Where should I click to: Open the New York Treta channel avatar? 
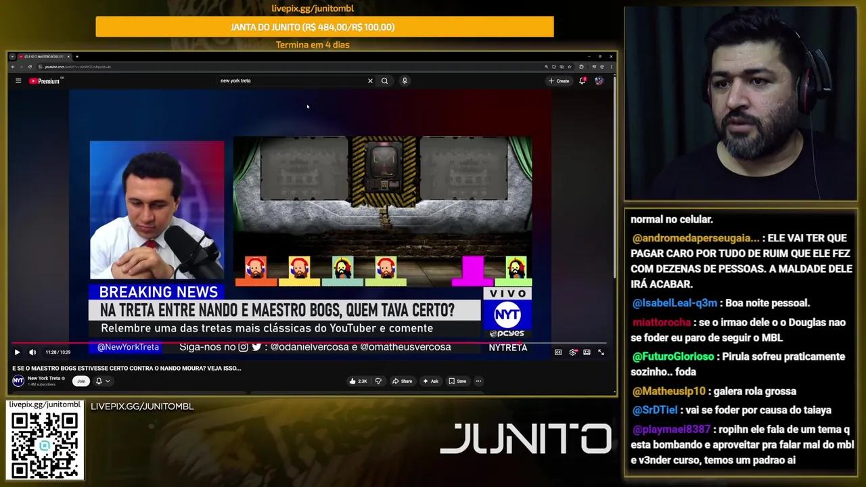click(x=18, y=381)
